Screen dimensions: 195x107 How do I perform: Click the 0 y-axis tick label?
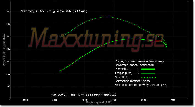click(x=9, y=99)
